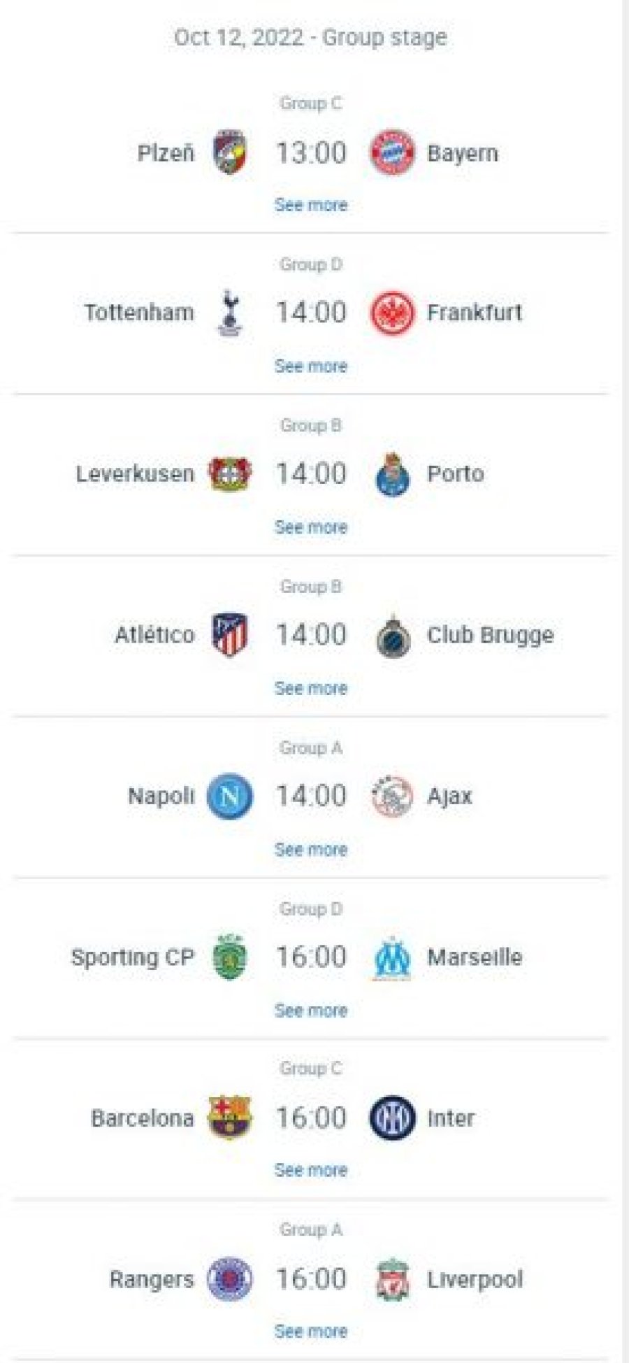The image size is (629, 1363).
Task: Click the Marseille team name
Action: [475, 957]
